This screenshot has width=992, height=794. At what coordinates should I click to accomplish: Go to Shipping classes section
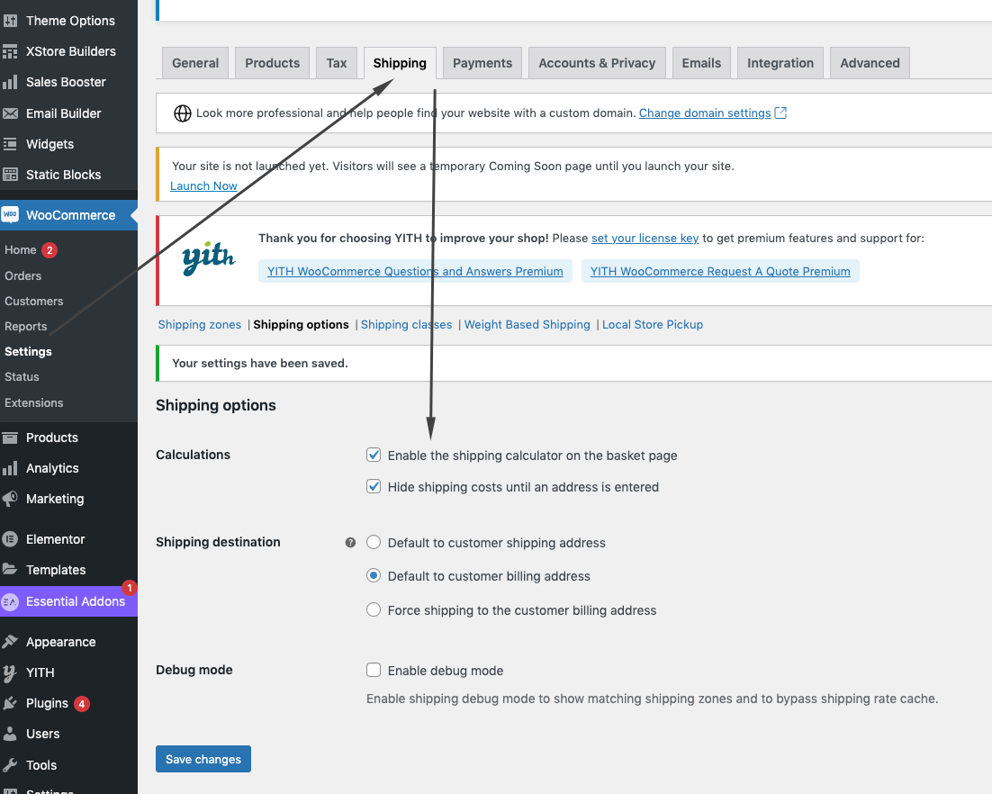[406, 325]
